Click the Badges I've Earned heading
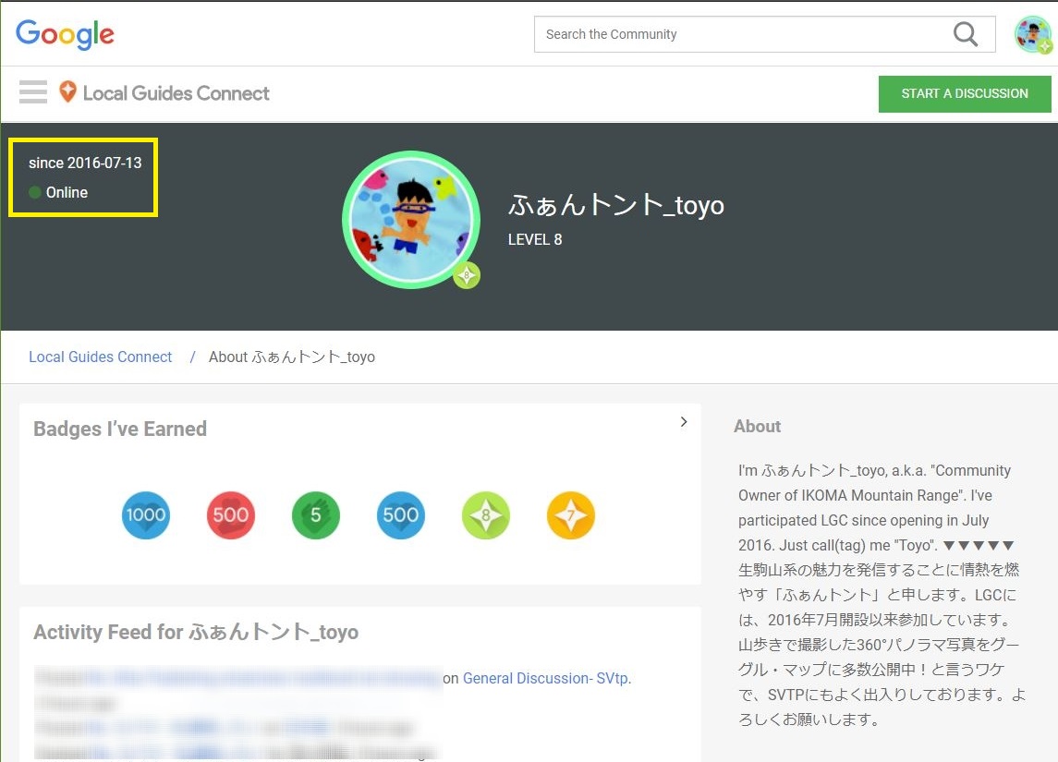The image size is (1058, 762). click(x=120, y=429)
